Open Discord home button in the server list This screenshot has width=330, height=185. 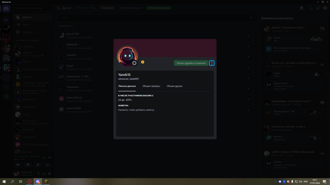[6, 9]
